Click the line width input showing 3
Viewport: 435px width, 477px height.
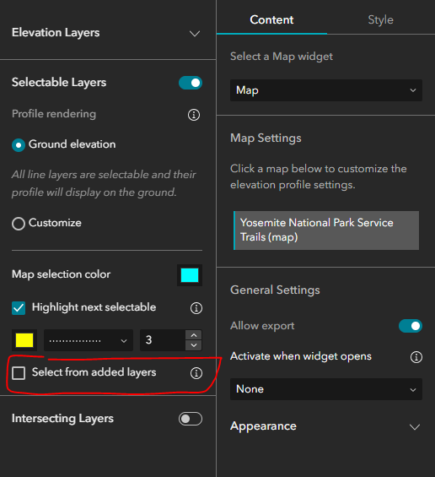click(163, 340)
